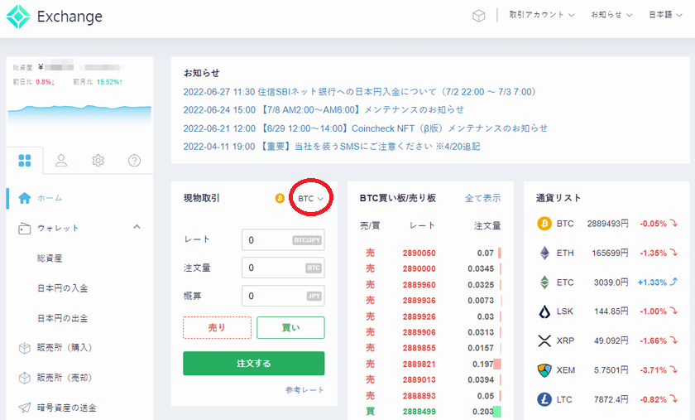
Task: Click the cube icon in header
Action: point(478,16)
